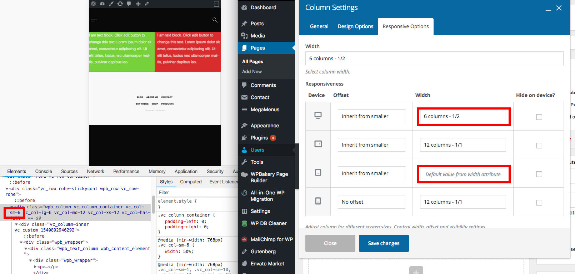Screen dimensions: 575x274
Task: Open the site search magnifier icon
Action: click(215, 20)
